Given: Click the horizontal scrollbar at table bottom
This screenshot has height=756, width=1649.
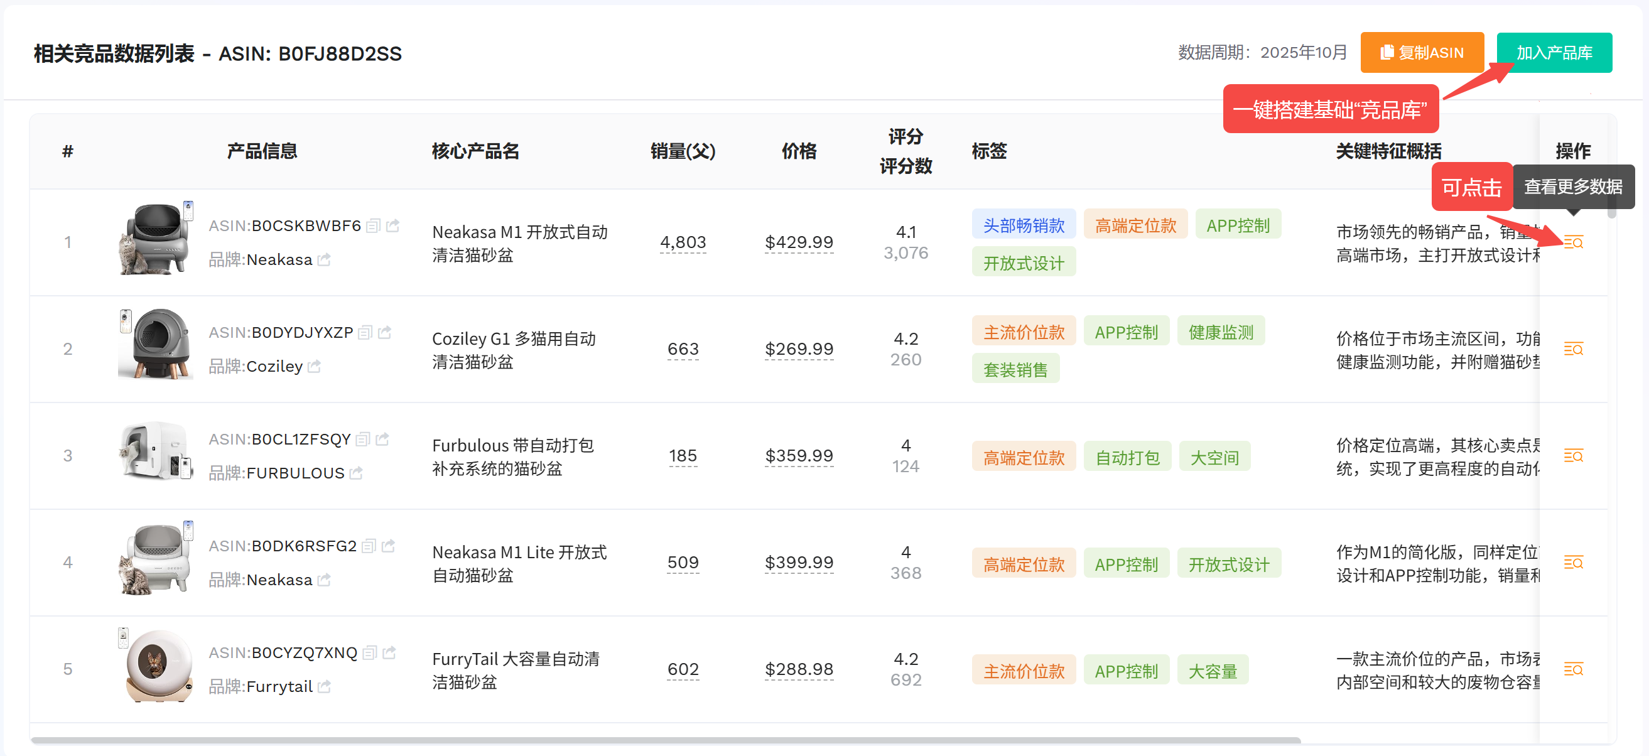Looking at the screenshot, I should [666, 740].
